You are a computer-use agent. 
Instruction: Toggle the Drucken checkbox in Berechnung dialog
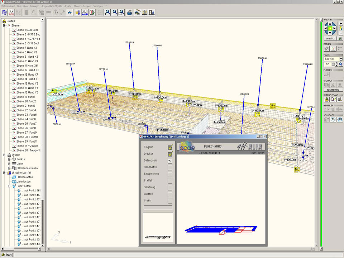[x=170, y=154]
